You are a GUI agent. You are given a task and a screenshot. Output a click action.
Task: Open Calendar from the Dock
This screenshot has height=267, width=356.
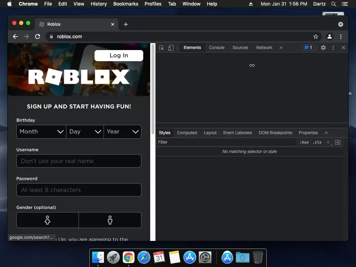[159, 257]
